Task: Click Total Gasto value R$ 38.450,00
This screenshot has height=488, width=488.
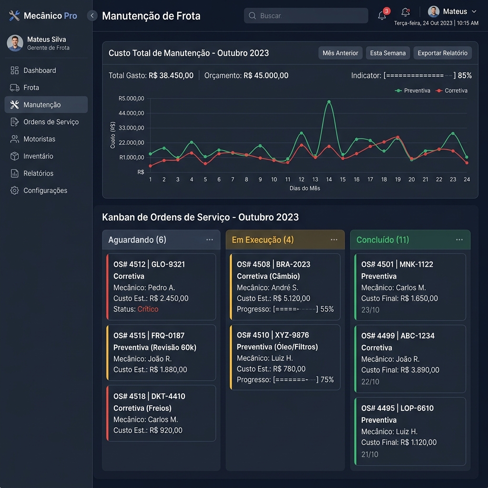Action: tap(171, 76)
